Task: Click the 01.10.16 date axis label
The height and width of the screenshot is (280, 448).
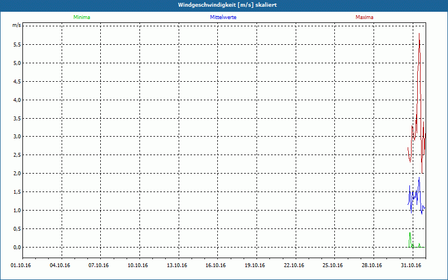Action: pos(21,265)
